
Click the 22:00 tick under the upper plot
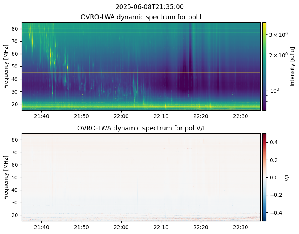(121, 116)
